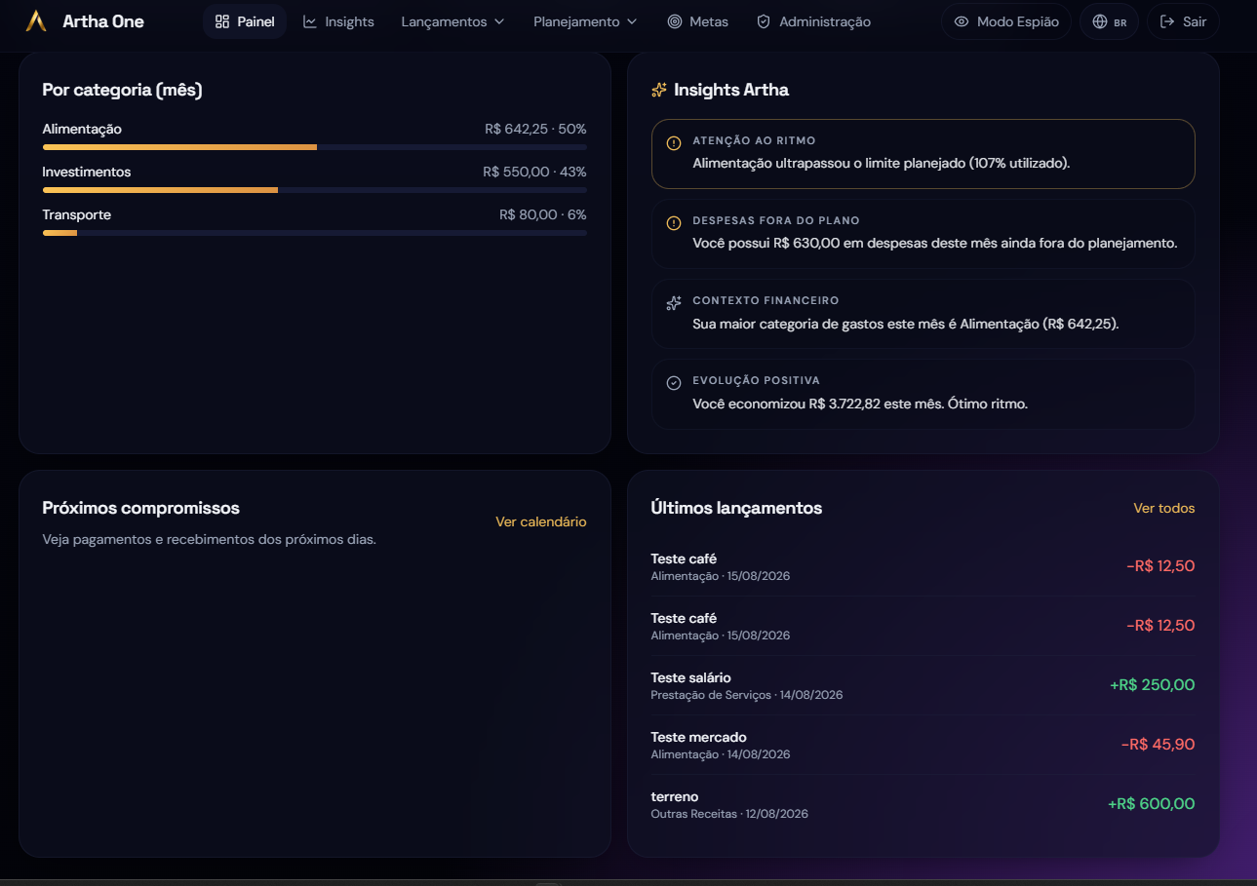Click the R$ 550,00 · 43% value
This screenshot has height=886, width=1257.
[x=534, y=172]
